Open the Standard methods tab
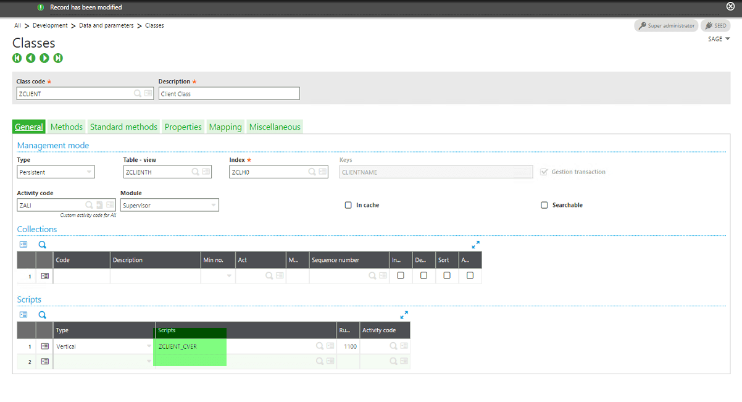 [x=123, y=127]
